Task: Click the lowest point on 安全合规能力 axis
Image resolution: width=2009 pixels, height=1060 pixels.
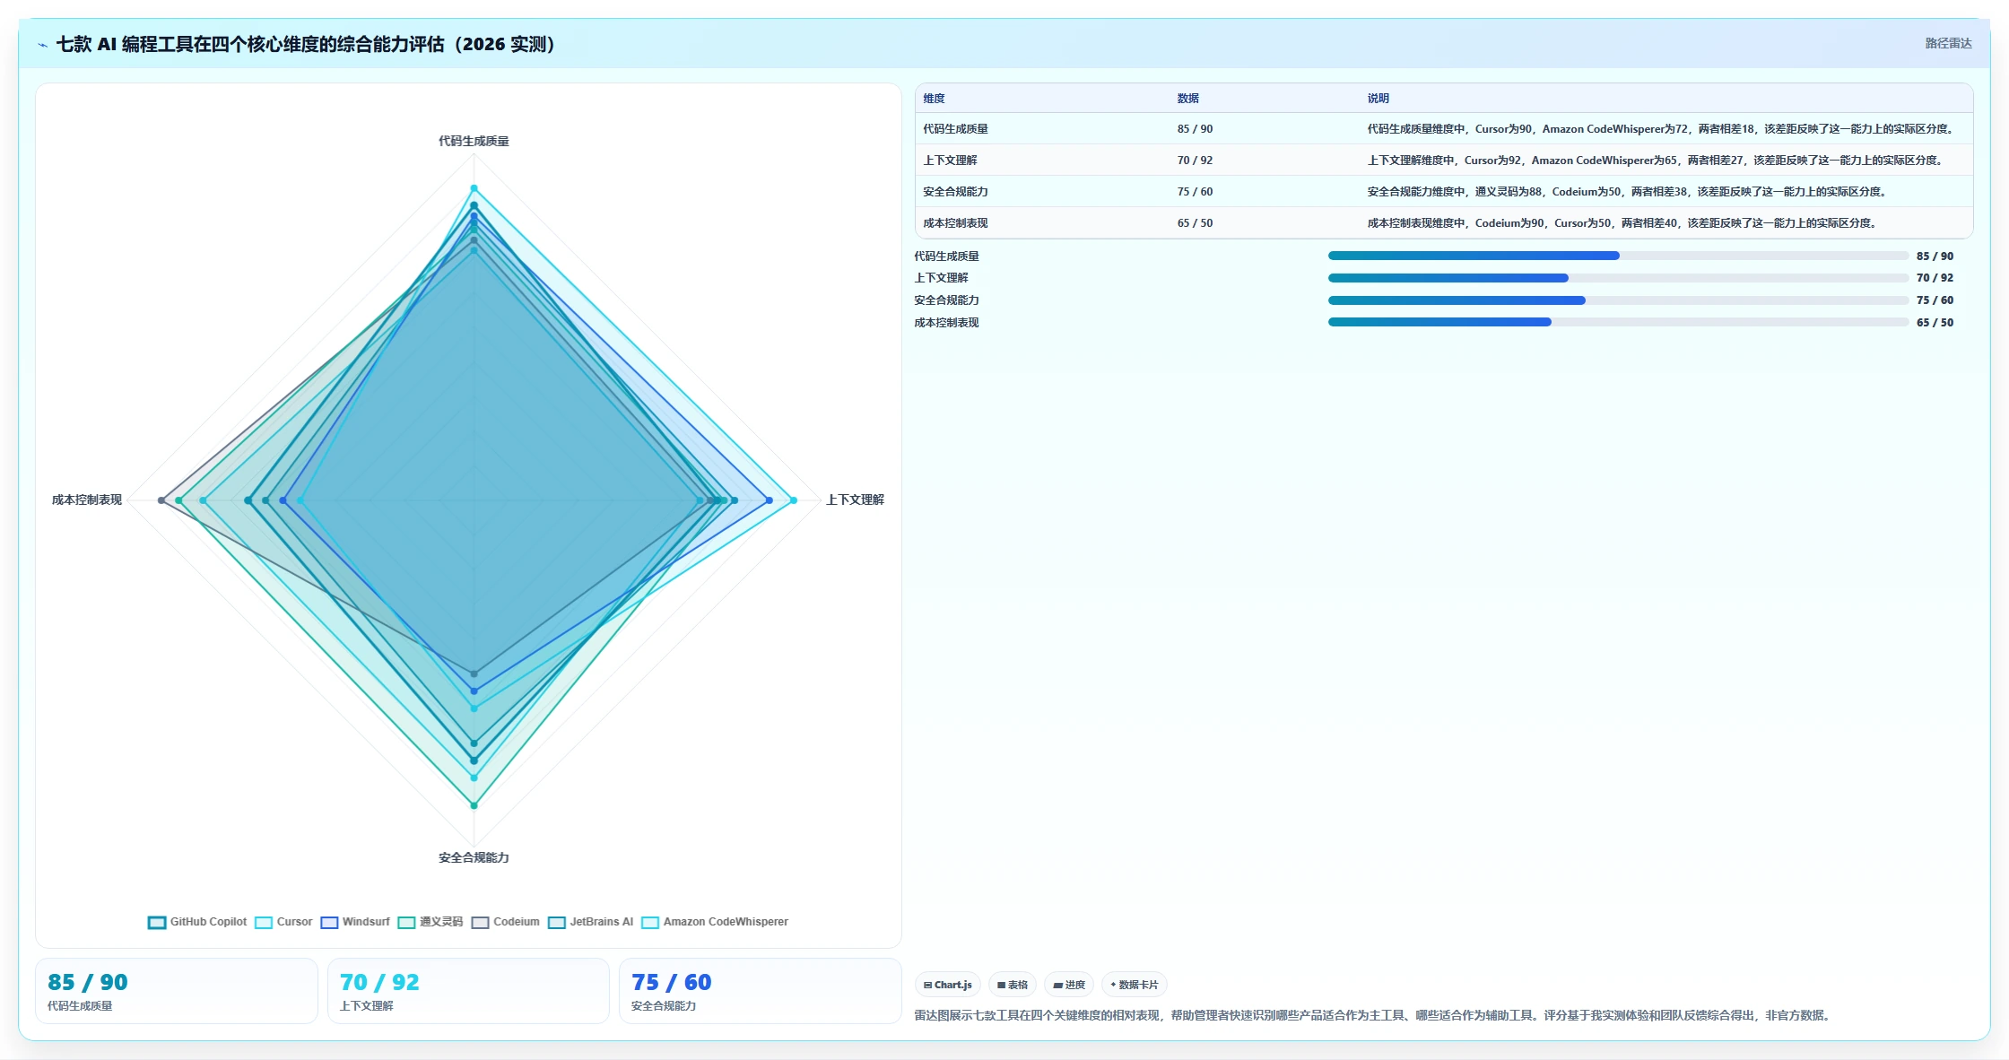Action: [x=474, y=805]
